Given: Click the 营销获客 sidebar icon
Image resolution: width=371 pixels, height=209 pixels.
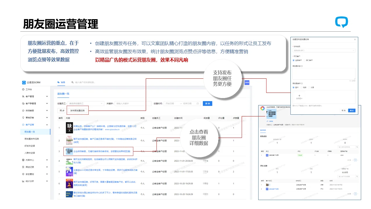Looking at the screenshot, I should 23,118.
